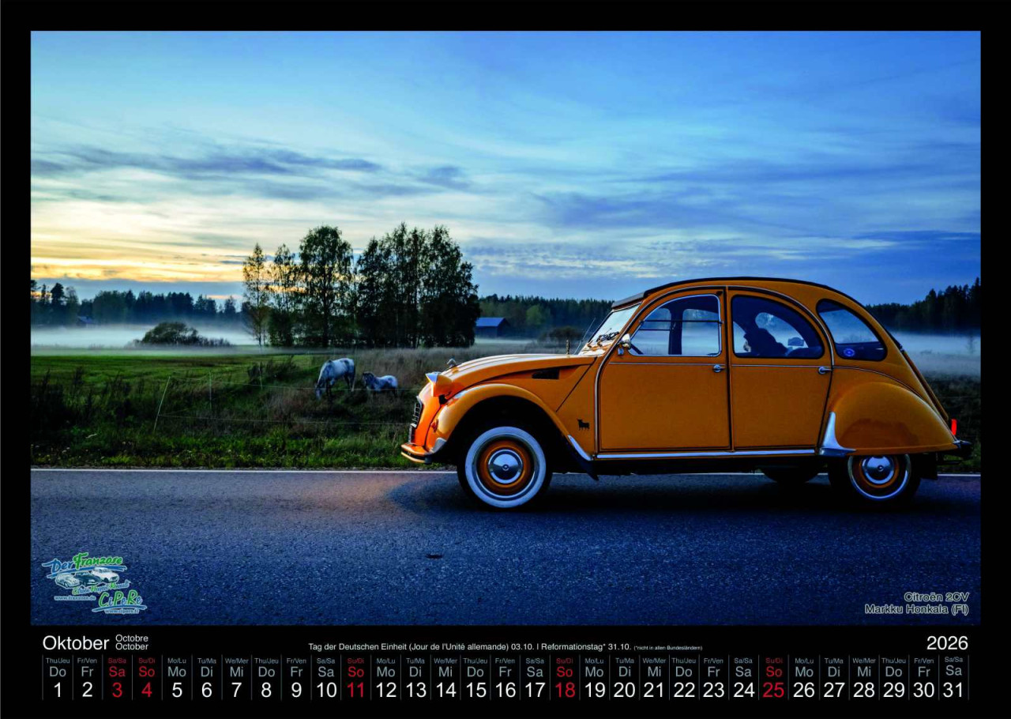Viewport: 1011px width, 719px height.
Task: Select Sunday October 11
Action: coord(356,679)
